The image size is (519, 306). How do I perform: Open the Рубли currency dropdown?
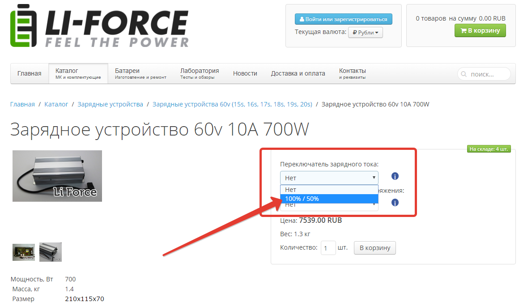365,32
